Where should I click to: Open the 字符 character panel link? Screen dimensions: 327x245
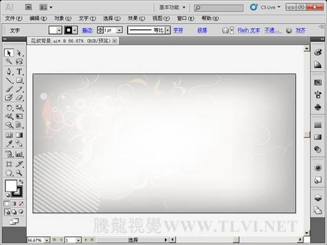click(x=178, y=30)
